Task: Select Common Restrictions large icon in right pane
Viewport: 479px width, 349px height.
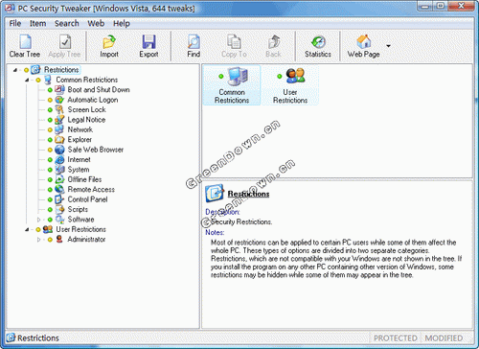Action: tap(232, 85)
